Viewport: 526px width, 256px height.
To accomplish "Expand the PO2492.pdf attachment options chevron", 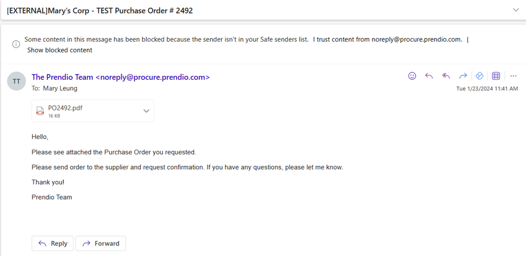I will click(146, 111).
